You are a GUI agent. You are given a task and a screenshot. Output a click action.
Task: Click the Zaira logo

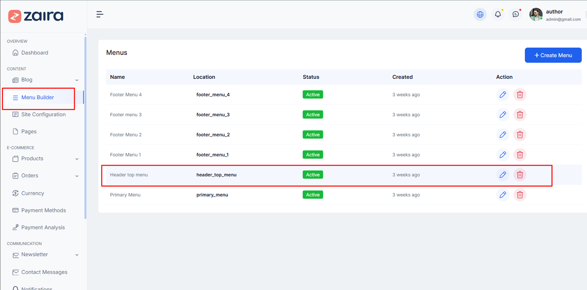(36, 16)
